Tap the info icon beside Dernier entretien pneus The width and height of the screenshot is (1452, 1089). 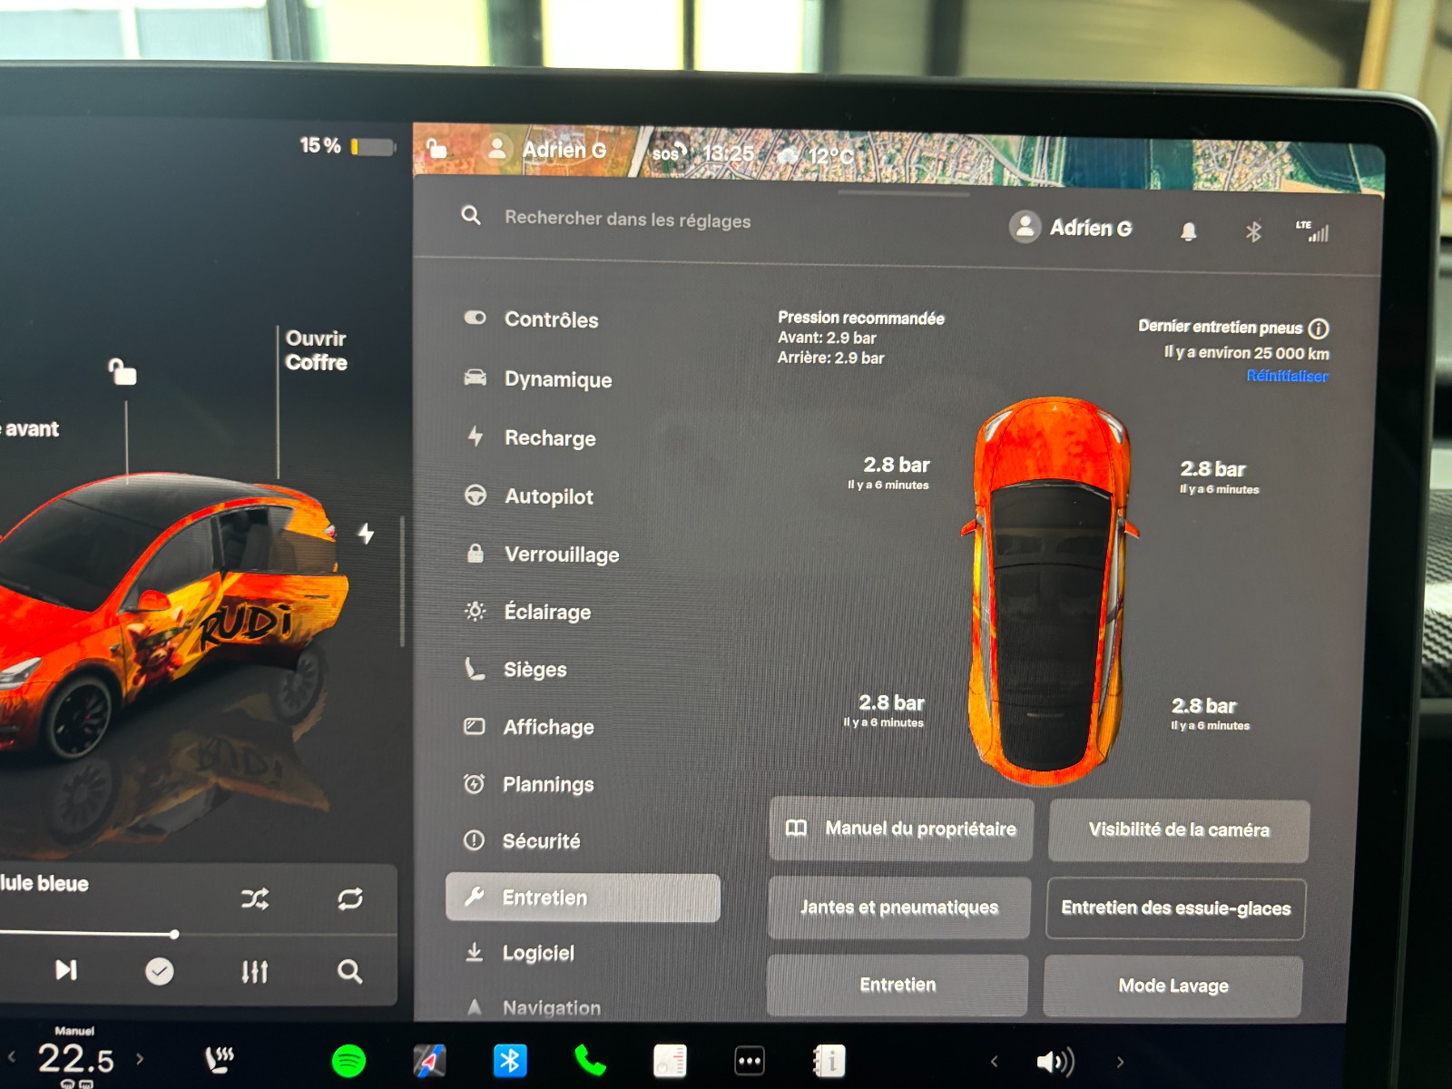(1319, 329)
